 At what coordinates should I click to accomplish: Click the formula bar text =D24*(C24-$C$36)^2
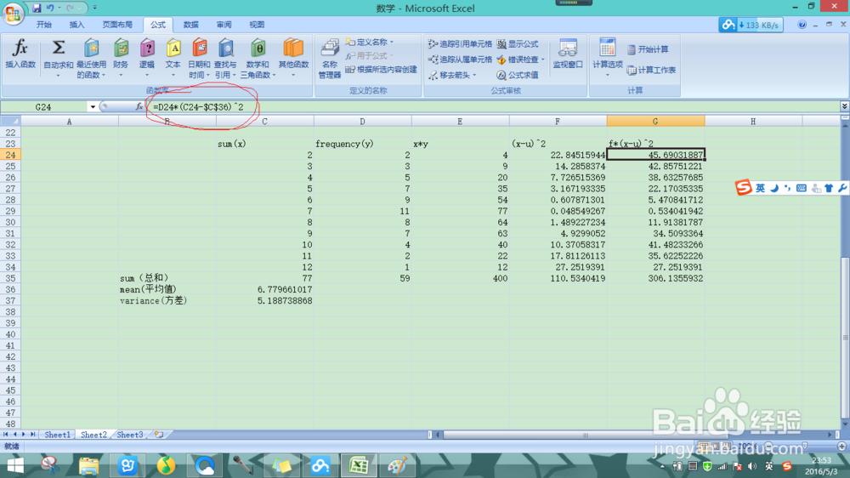coord(198,107)
